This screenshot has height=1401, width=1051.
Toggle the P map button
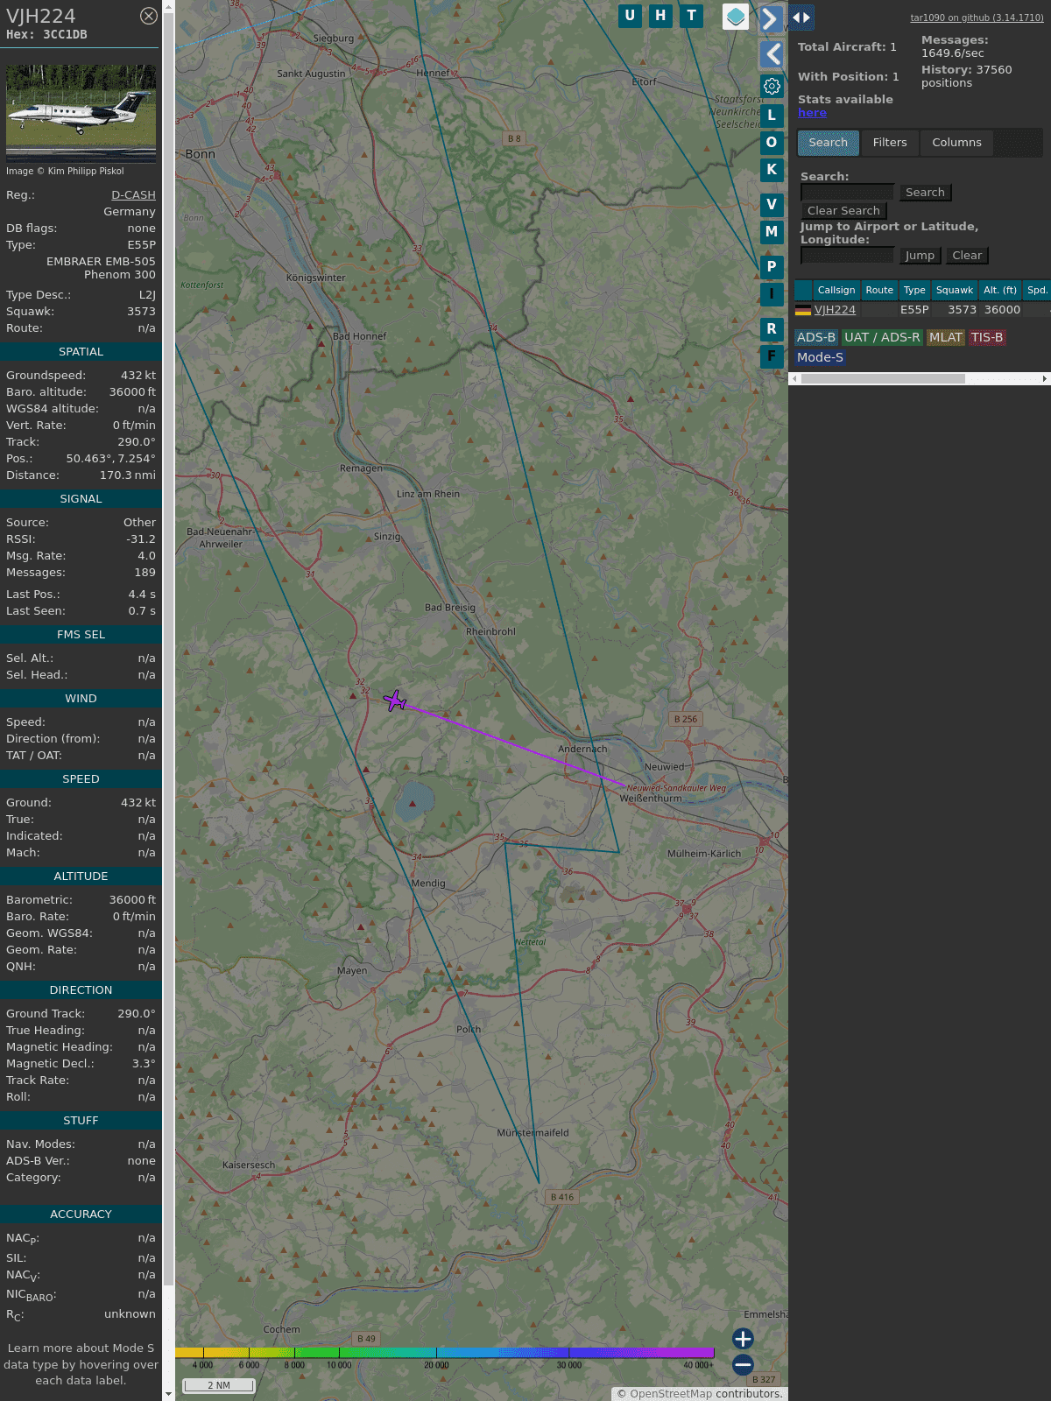(x=772, y=266)
